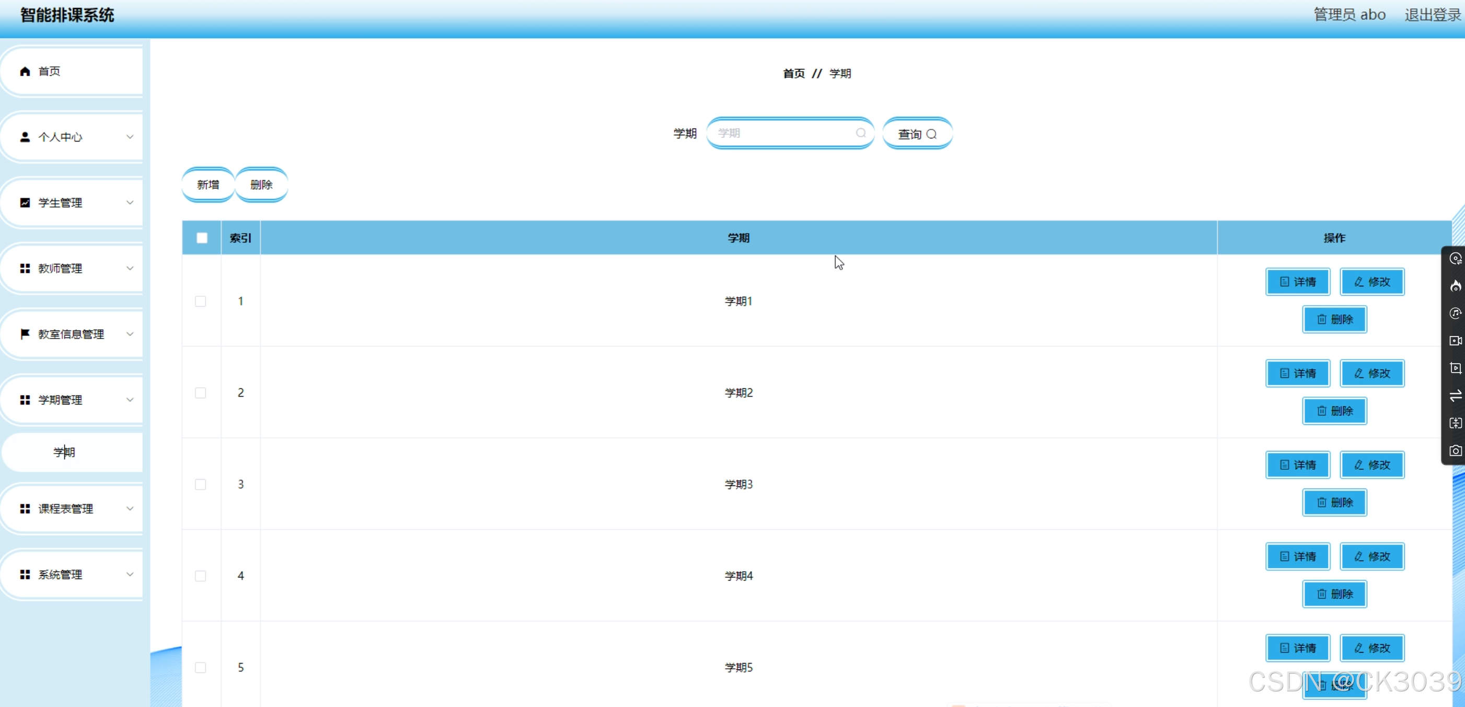The height and width of the screenshot is (707, 1465).
Task: Open the 学期 submenu item in sidebar
Action: (64, 452)
